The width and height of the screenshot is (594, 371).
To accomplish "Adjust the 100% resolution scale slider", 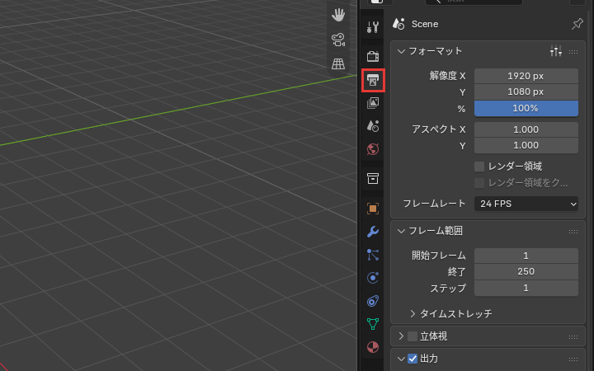I will pyautogui.click(x=526, y=108).
